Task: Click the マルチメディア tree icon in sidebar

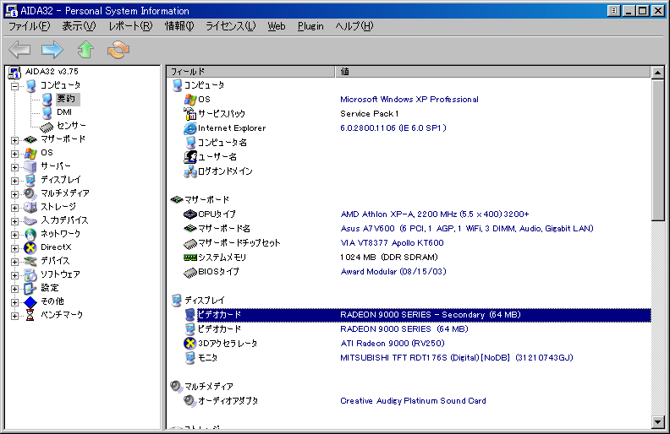Action: point(30,193)
